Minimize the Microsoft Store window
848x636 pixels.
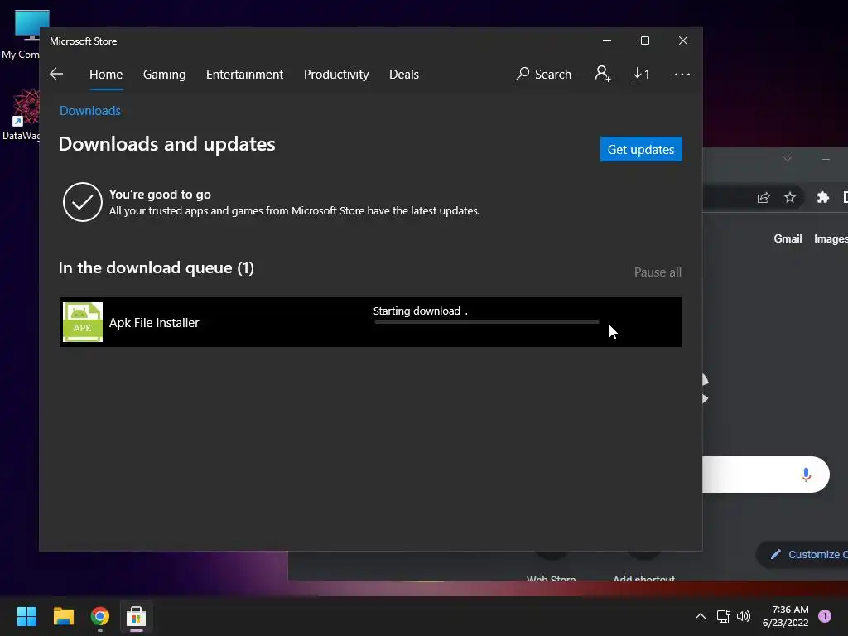(607, 41)
